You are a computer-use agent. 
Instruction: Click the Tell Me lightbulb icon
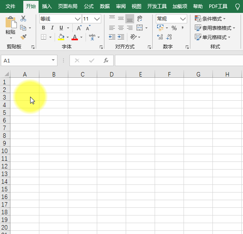237,7
